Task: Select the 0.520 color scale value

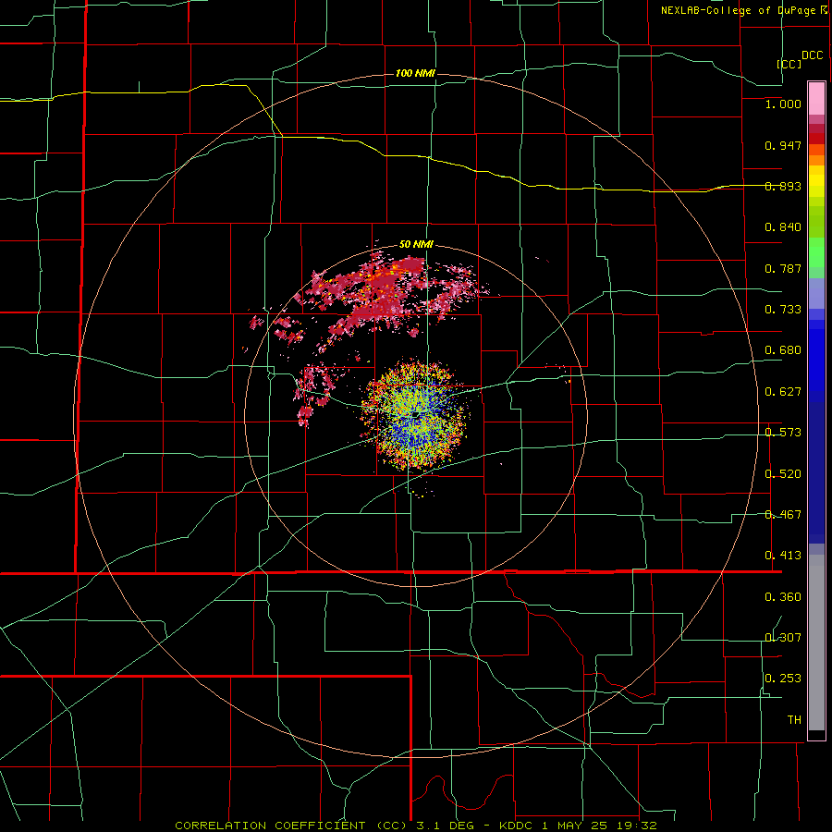Action: pyautogui.click(x=783, y=474)
